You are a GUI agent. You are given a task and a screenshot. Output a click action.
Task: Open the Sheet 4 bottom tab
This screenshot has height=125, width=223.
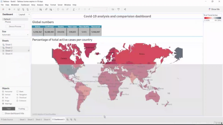pyautogui.click(x=47, y=119)
